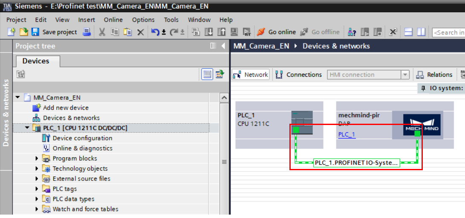This screenshot has width=465, height=218.
Task: Open the Tools menu
Action: tap(171, 20)
